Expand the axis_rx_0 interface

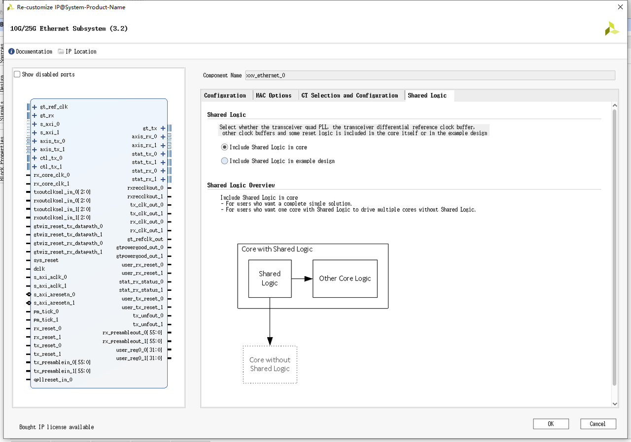163,137
